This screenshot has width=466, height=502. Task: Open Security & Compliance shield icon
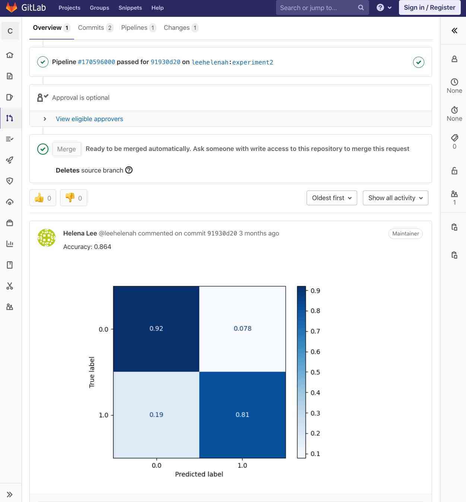click(x=10, y=181)
